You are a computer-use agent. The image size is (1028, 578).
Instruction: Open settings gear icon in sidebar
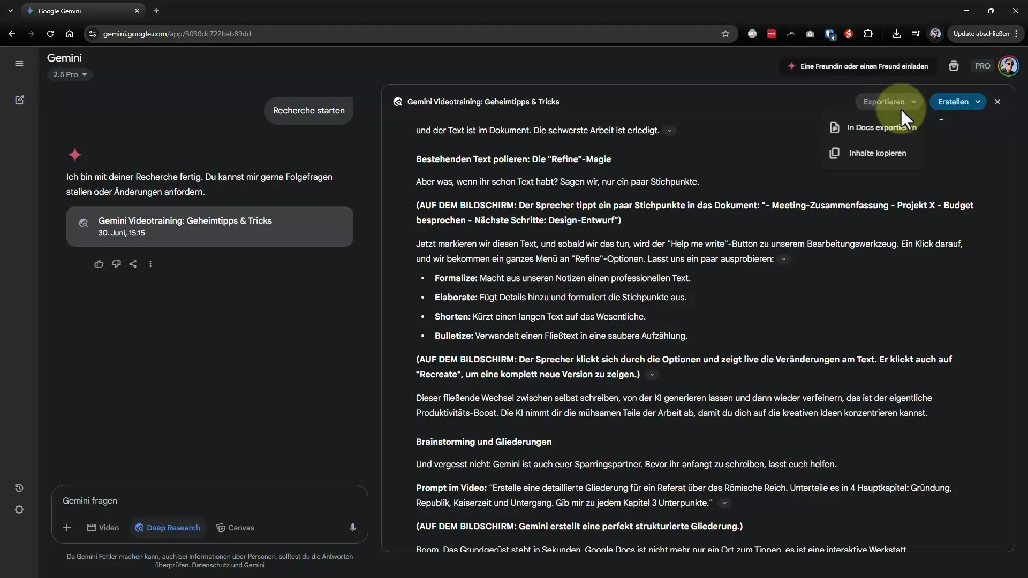(x=19, y=509)
